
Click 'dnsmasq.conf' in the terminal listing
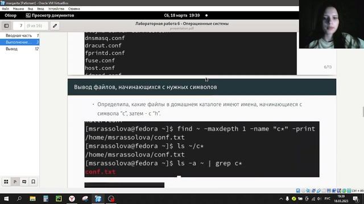pos(105,38)
